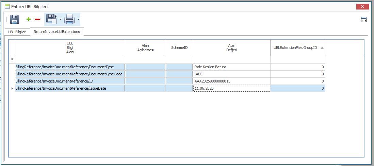
Task: Select the İade Kesilen Fatura cell
Action: click(x=232, y=67)
